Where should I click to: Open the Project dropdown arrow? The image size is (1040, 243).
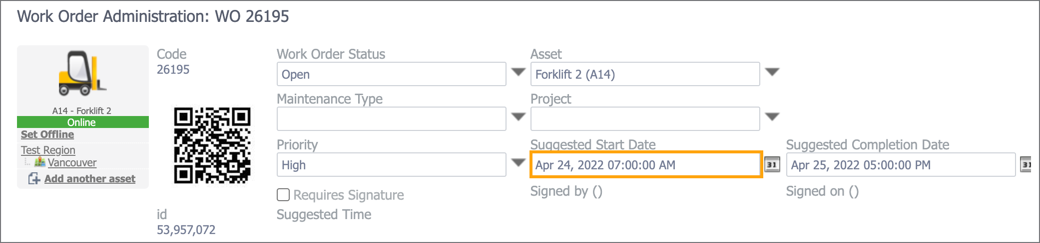pos(772,118)
